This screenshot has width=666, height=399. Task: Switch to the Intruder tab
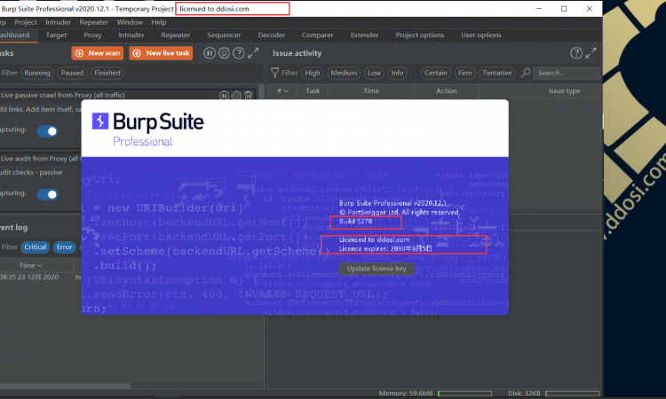[131, 35]
